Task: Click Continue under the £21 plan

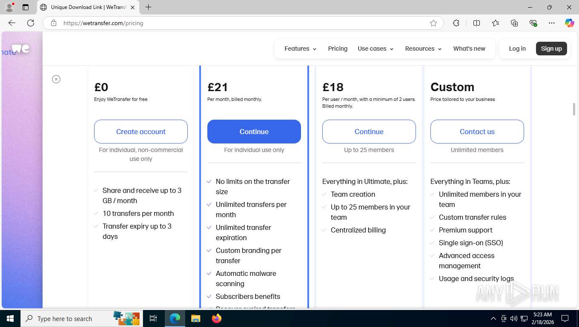Action: [x=254, y=132]
